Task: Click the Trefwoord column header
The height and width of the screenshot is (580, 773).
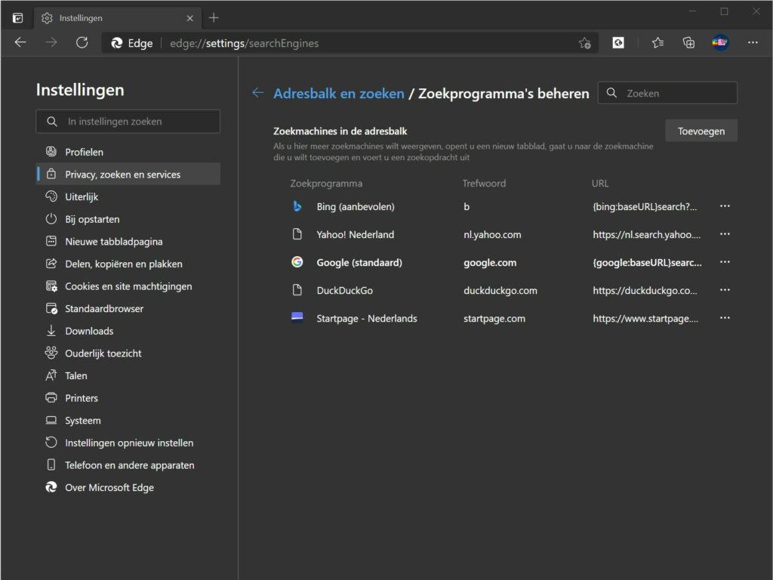Action: [x=484, y=184]
